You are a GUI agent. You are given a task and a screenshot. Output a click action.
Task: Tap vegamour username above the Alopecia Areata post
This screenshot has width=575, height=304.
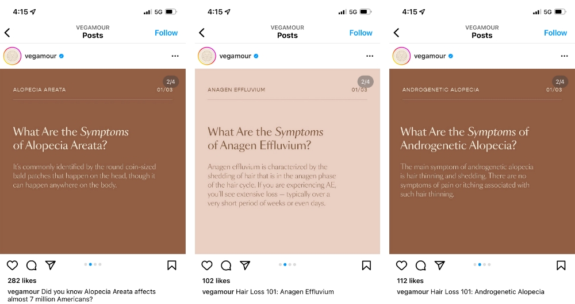click(x=40, y=56)
